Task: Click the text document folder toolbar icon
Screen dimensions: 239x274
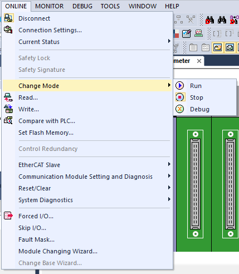Action: (193, 47)
